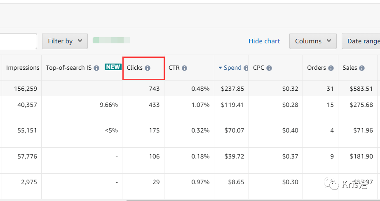Expand the Columns dropdown
The width and height of the screenshot is (380, 201).
pos(313,41)
